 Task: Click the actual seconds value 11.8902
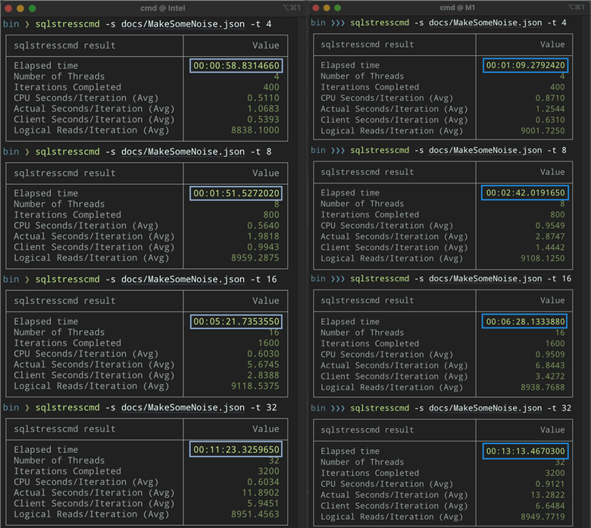coord(261,492)
